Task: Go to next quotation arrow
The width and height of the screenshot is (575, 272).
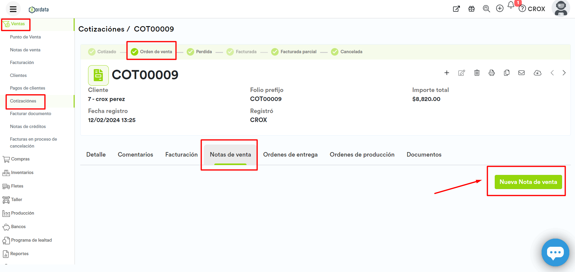Action: (564, 73)
